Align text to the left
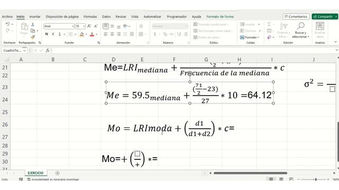Screen dimensions: 339x190 [x=105, y=34]
